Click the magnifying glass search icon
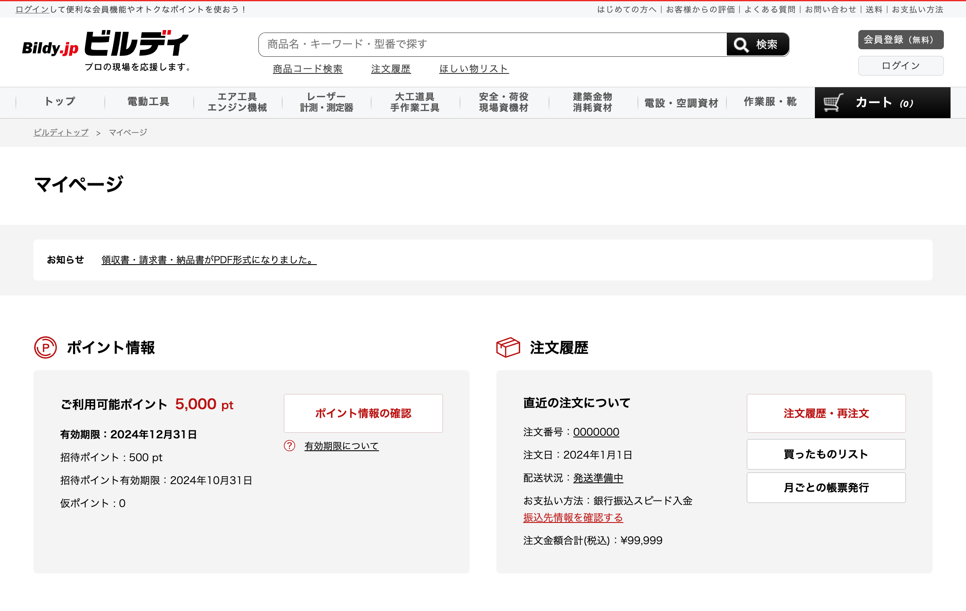Viewport: 966px width, 611px height. click(x=741, y=45)
